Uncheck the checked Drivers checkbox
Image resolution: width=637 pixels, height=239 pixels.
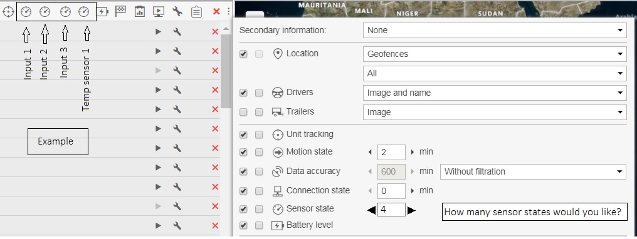pyautogui.click(x=243, y=93)
